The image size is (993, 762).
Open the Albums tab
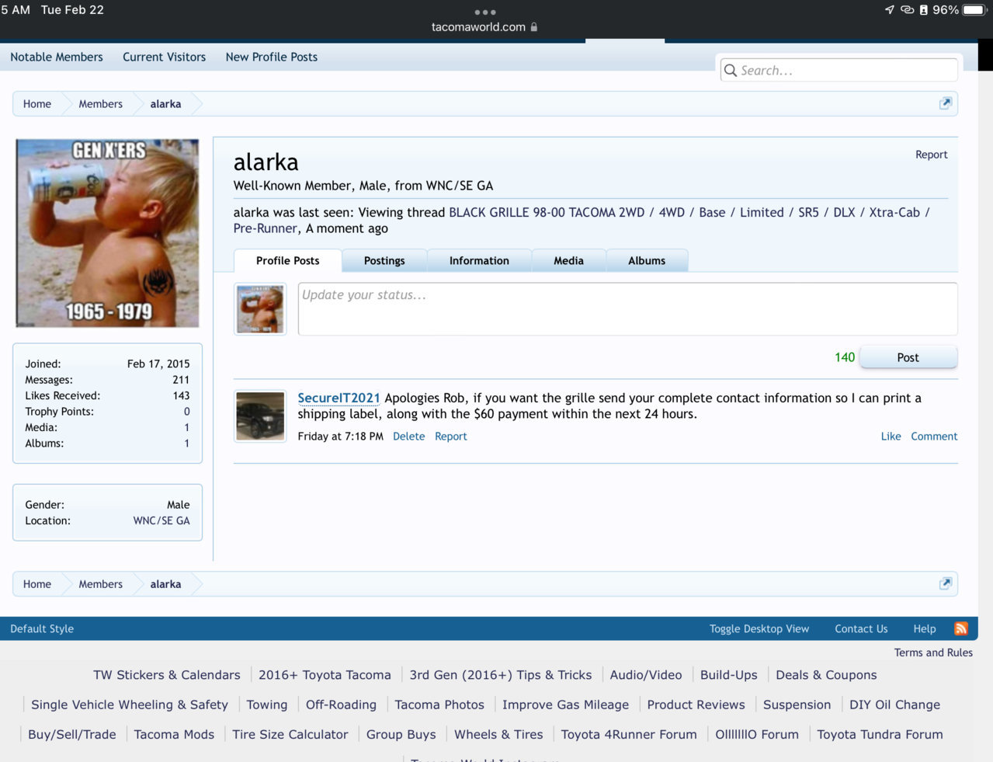647,260
